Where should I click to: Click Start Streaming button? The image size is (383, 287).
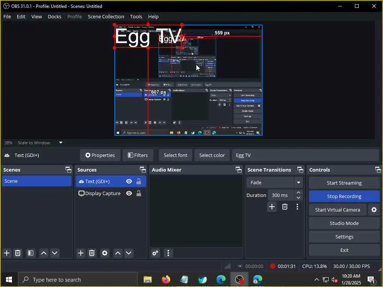[x=344, y=183]
